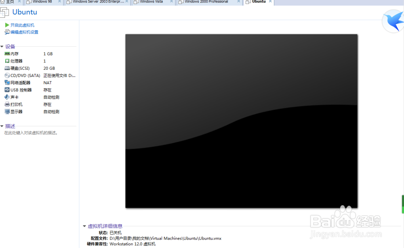Select the 硬盘(SCSI) device label

[20, 68]
